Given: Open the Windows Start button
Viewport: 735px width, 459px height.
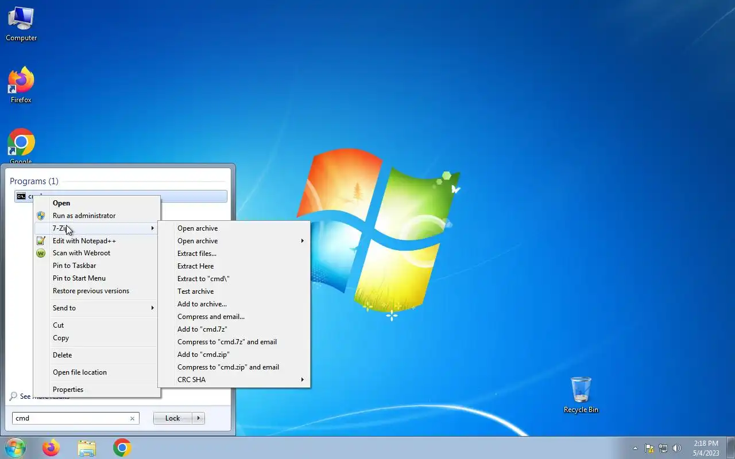Looking at the screenshot, I should tap(15, 448).
